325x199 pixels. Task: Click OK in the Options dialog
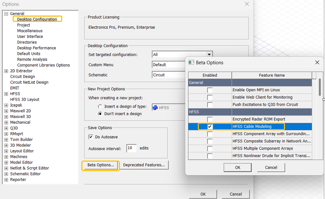[203, 194]
